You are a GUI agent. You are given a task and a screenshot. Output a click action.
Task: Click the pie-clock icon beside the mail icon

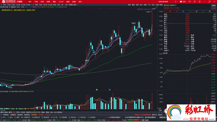194,2
